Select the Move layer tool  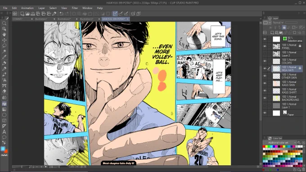4,40
